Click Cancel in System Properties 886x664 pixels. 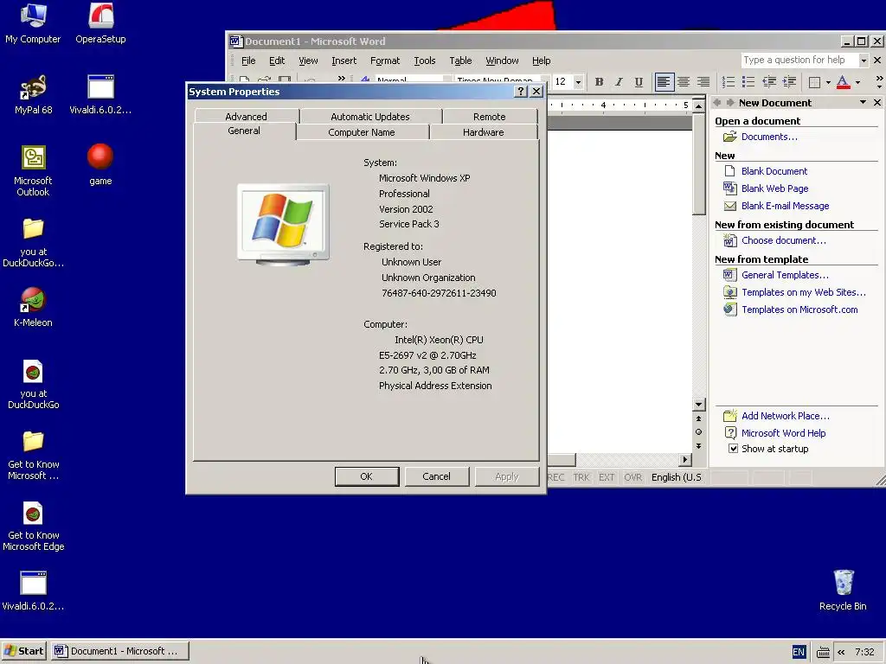click(x=436, y=476)
